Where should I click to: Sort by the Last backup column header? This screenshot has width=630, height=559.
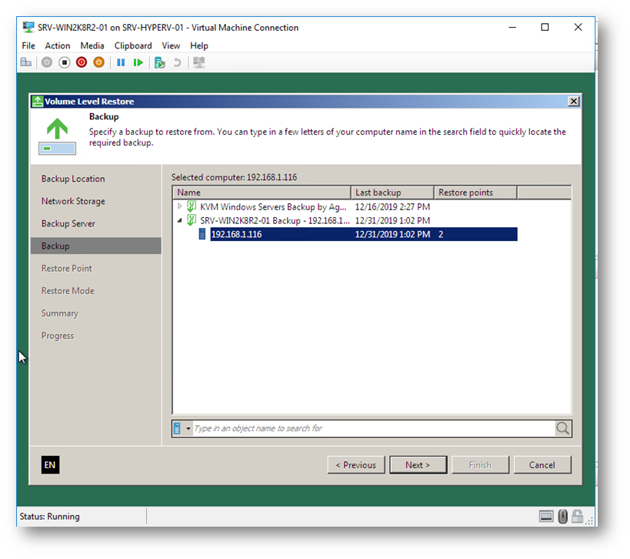pos(392,192)
